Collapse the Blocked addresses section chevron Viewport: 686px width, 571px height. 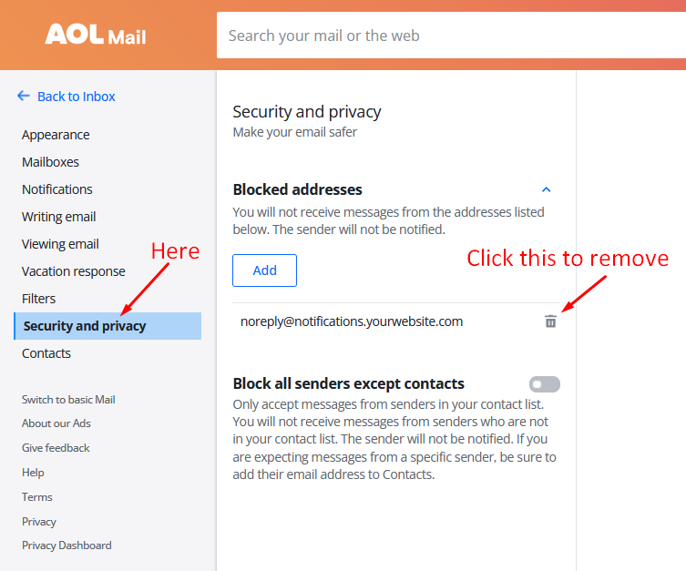[x=546, y=189]
